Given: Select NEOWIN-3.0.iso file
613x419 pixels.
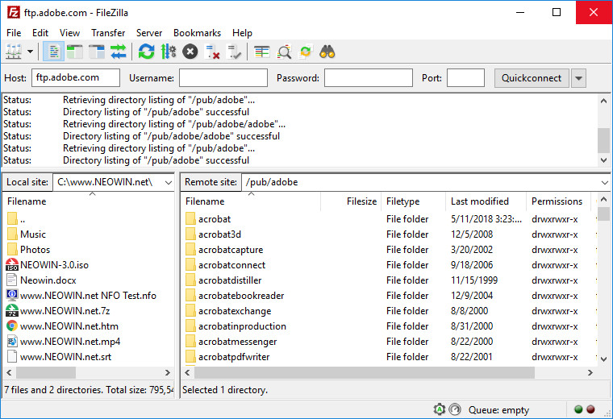Looking at the screenshot, I should point(90,265).
